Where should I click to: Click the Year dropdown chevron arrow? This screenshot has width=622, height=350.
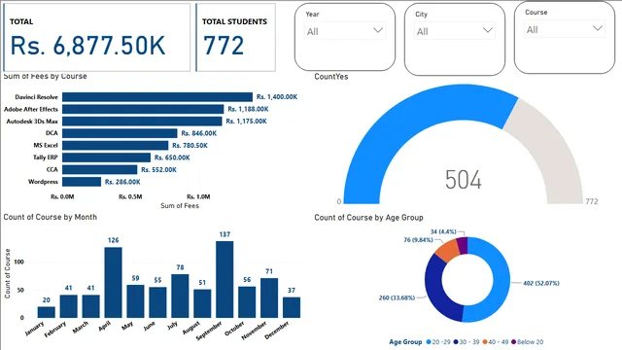378,30
